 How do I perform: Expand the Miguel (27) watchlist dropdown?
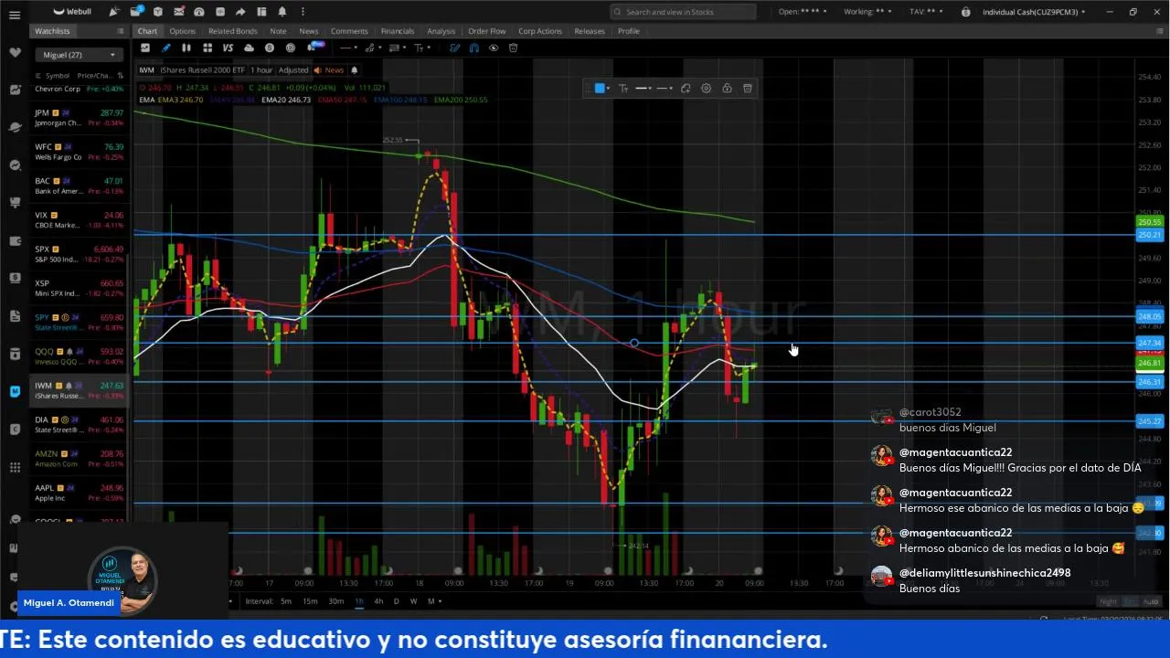tap(80, 55)
